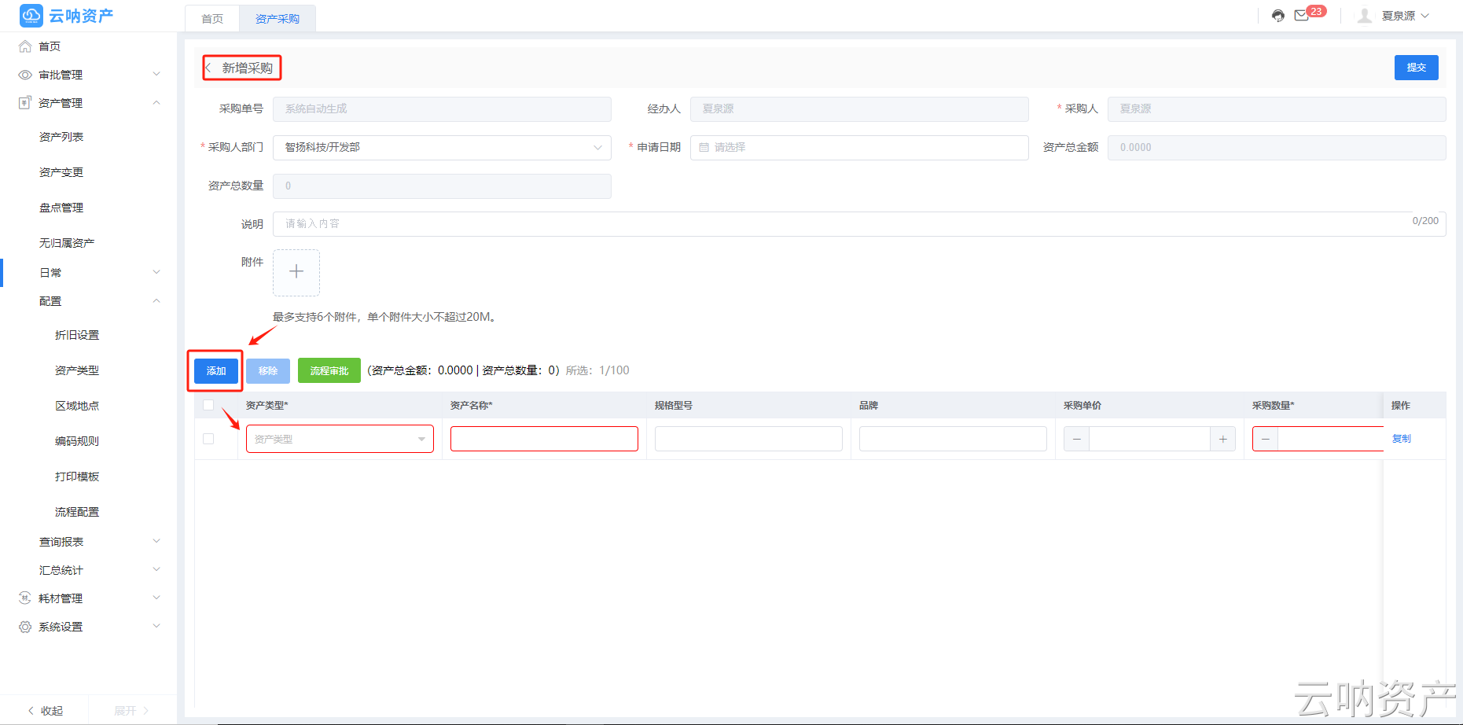Click the 采购数量 number input field
Viewport: 1463px width, 725px height.
coord(1331,439)
